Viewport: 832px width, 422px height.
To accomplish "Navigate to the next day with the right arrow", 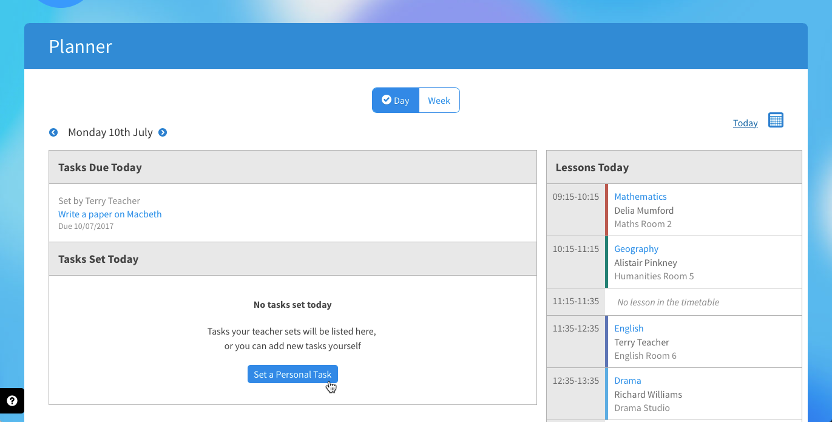I will point(162,132).
